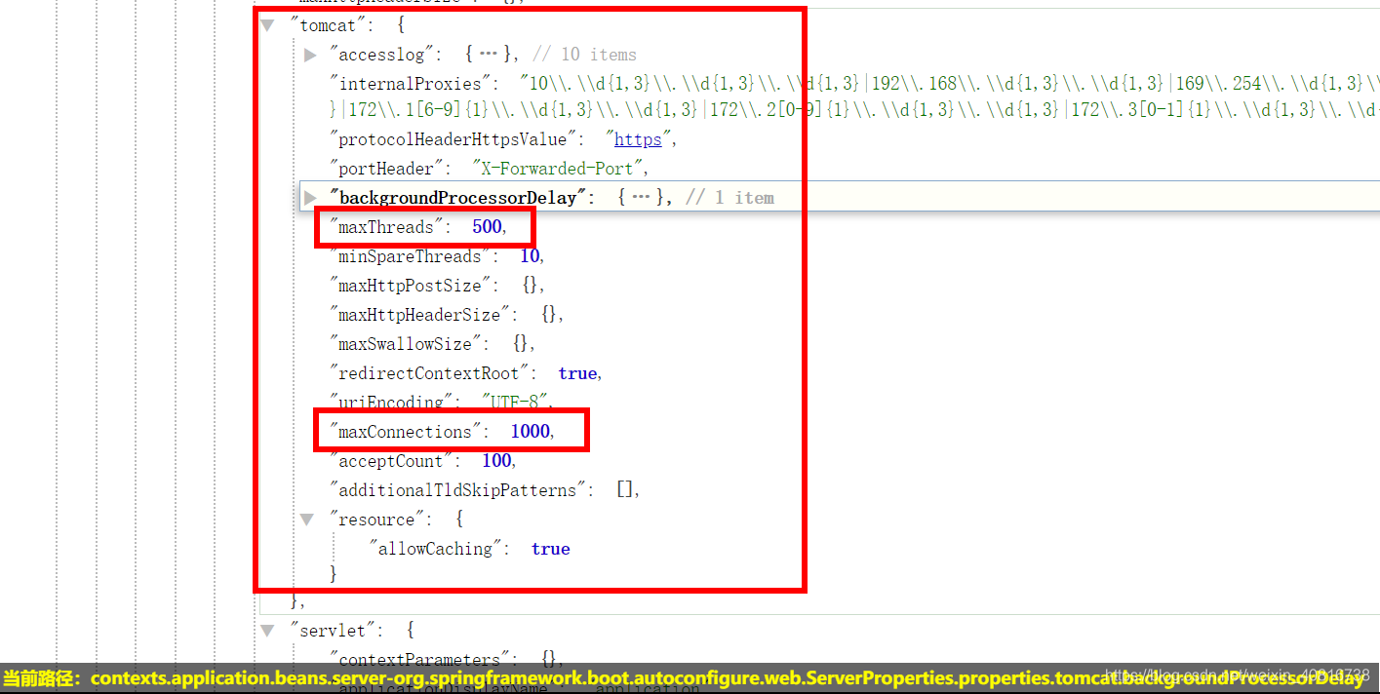Select the "backgroundProcessorDelay" key
1380x694 pixels.
(458, 198)
